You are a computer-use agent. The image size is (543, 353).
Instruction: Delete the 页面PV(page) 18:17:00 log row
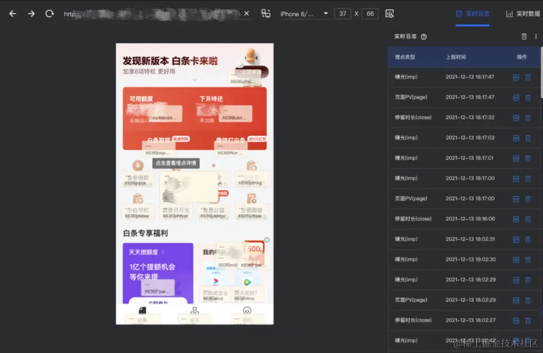click(x=528, y=199)
